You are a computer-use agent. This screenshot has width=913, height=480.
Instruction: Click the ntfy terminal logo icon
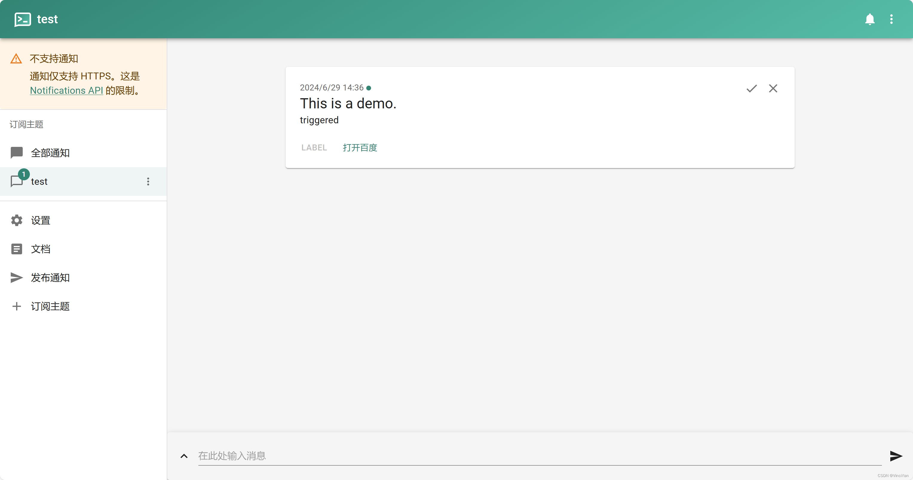tap(22, 19)
